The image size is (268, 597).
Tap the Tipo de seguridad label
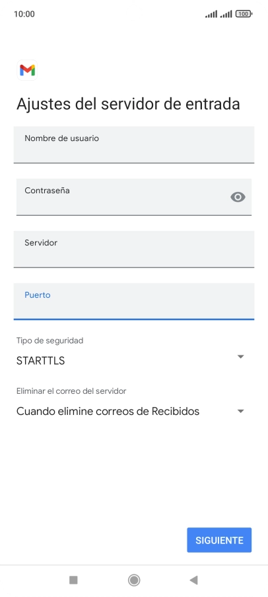[50, 340]
